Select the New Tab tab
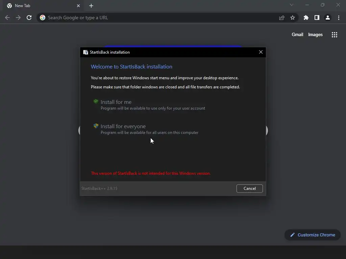The height and width of the screenshot is (259, 346). pyautogui.click(x=43, y=6)
